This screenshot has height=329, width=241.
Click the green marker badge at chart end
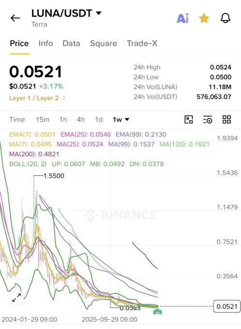click(x=157, y=312)
